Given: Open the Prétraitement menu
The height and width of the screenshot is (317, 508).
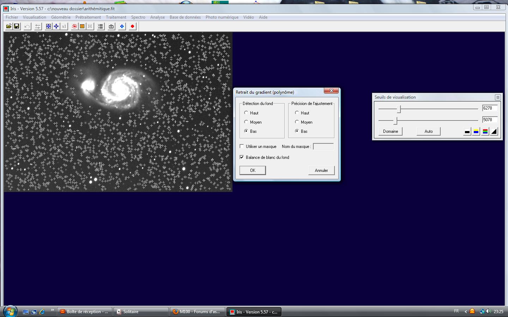Looking at the screenshot, I should point(88,17).
